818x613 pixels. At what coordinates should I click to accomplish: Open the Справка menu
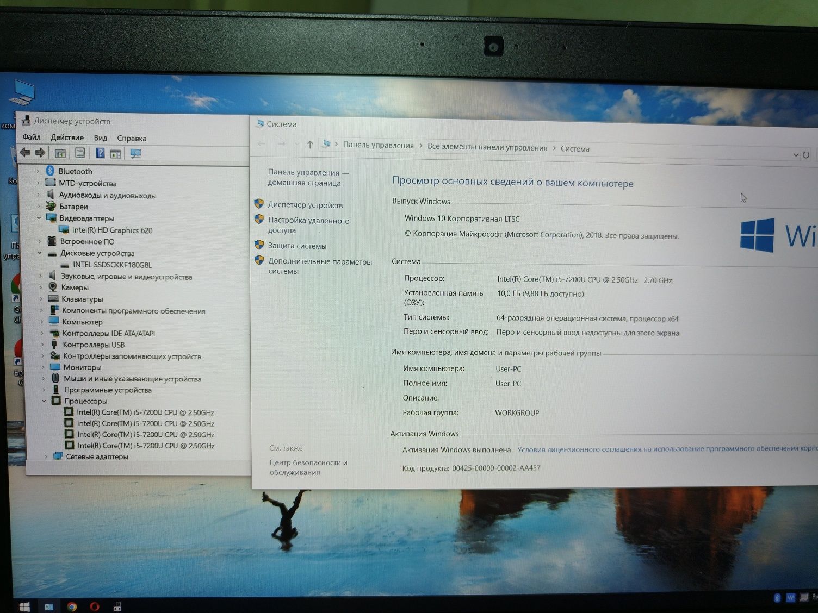132,138
